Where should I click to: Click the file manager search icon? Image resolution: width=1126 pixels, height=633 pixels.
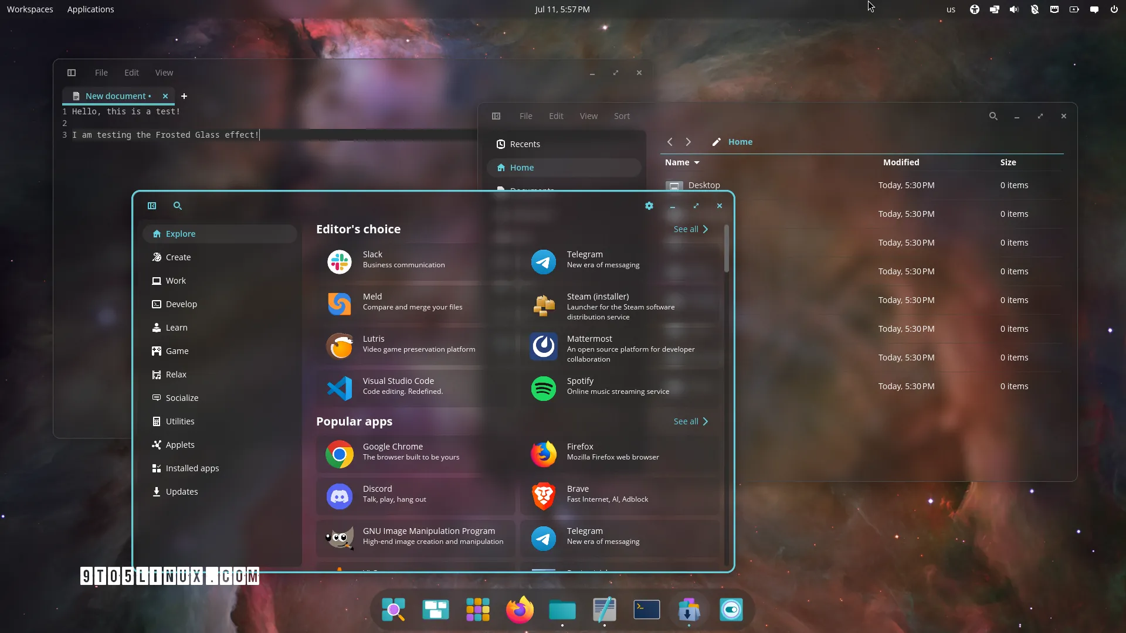point(993,116)
